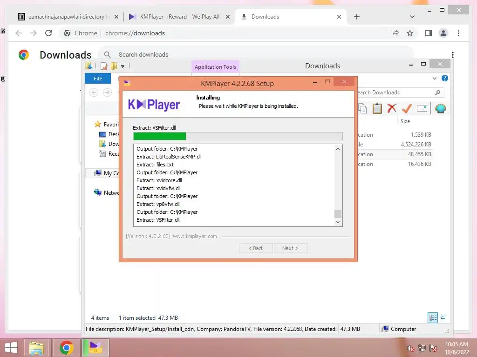The width and height of the screenshot is (477, 357).
Task: Click the orange checkmark Properties icon
Action: click(x=407, y=108)
